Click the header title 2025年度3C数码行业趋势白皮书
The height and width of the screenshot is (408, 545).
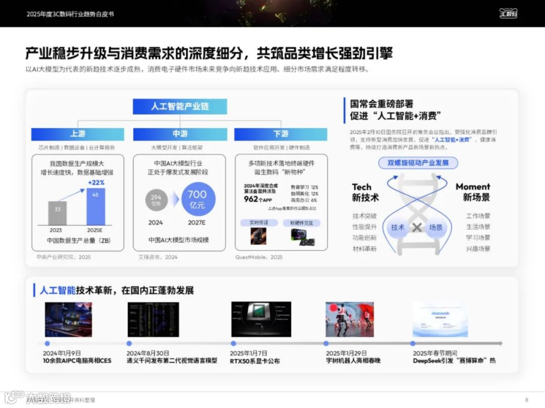70,14
